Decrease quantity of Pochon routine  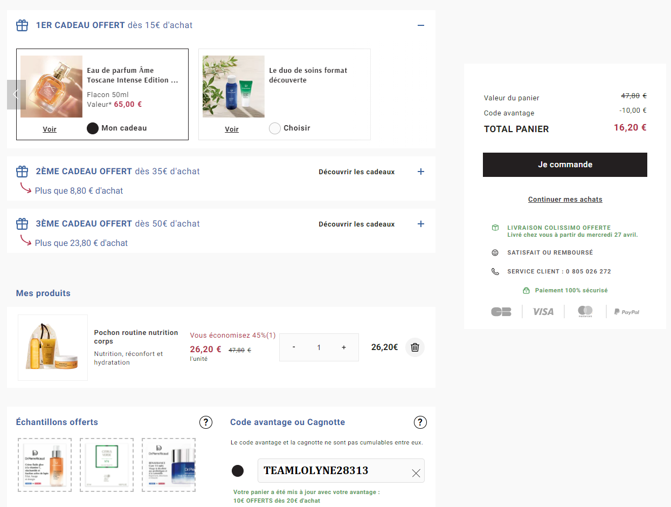[294, 347]
